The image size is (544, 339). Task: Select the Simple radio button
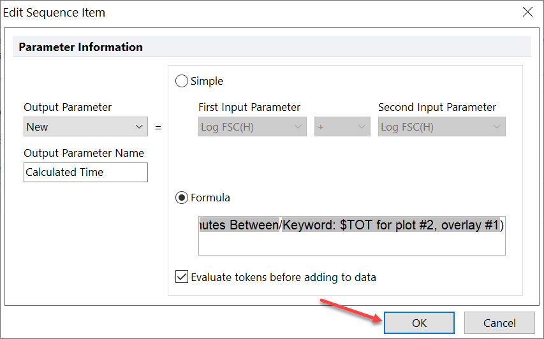tap(182, 81)
